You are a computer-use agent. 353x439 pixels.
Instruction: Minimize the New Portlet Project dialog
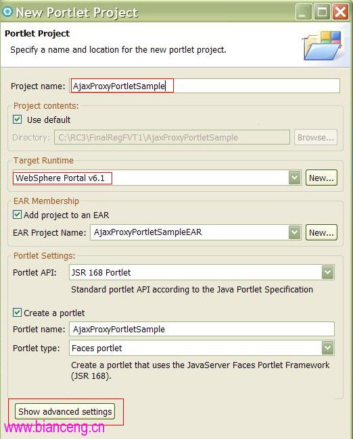(304, 12)
